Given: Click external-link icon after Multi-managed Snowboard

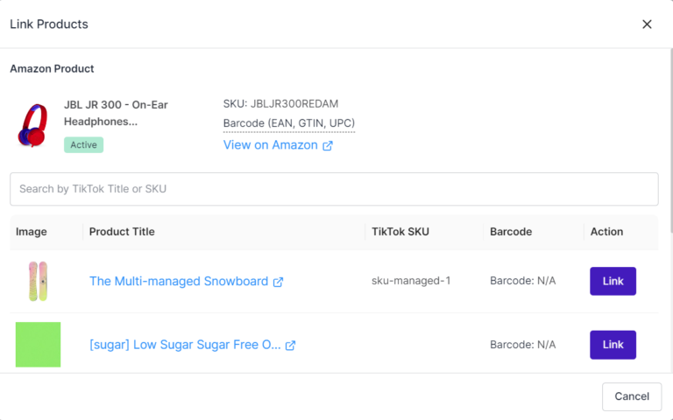Looking at the screenshot, I should pos(278,282).
